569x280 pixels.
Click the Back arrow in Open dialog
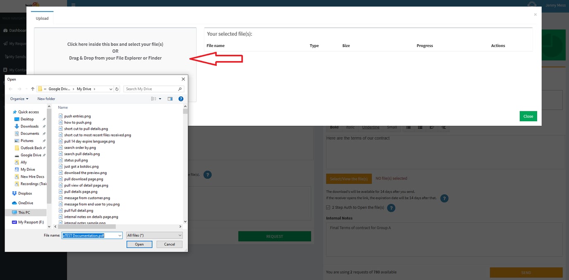click(11, 89)
